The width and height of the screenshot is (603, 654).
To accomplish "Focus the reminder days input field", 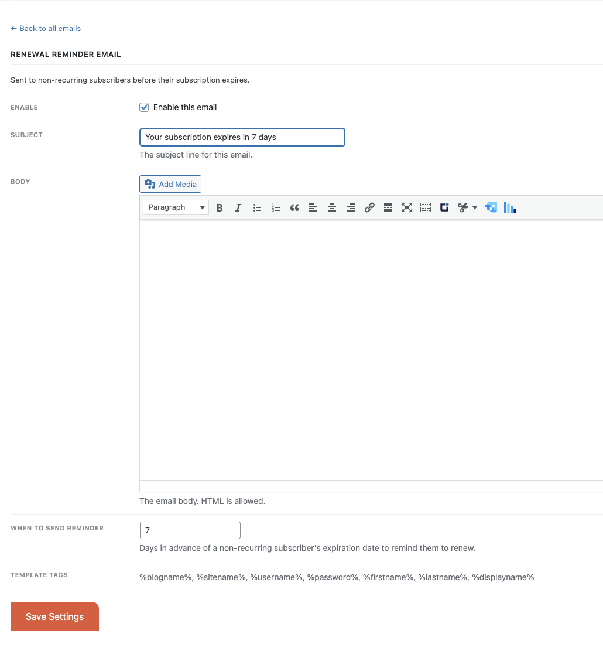I will tap(190, 530).
